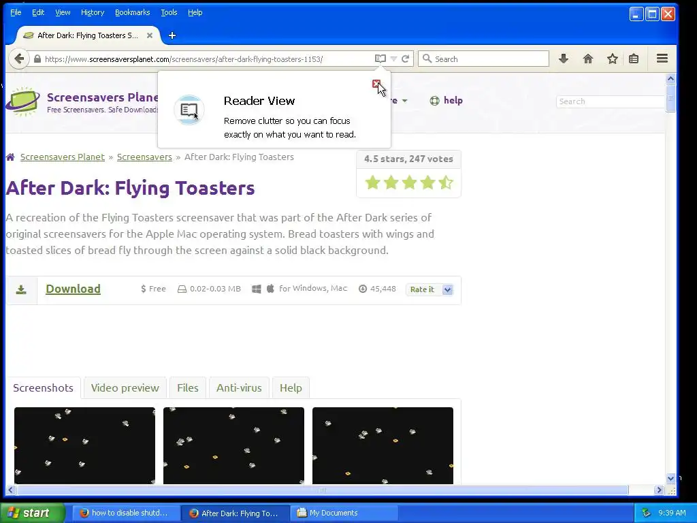The image size is (697, 523).
Task: Click the vertical scrollbar down arrow
Action: (670, 479)
